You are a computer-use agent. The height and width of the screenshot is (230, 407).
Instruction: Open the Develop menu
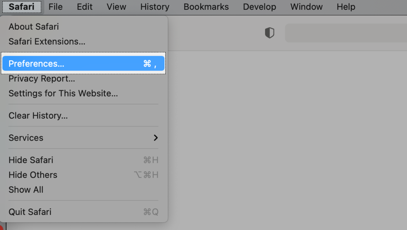pos(260,7)
